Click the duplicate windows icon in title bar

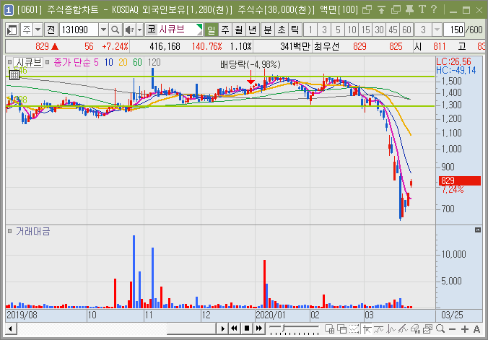tap(367, 10)
